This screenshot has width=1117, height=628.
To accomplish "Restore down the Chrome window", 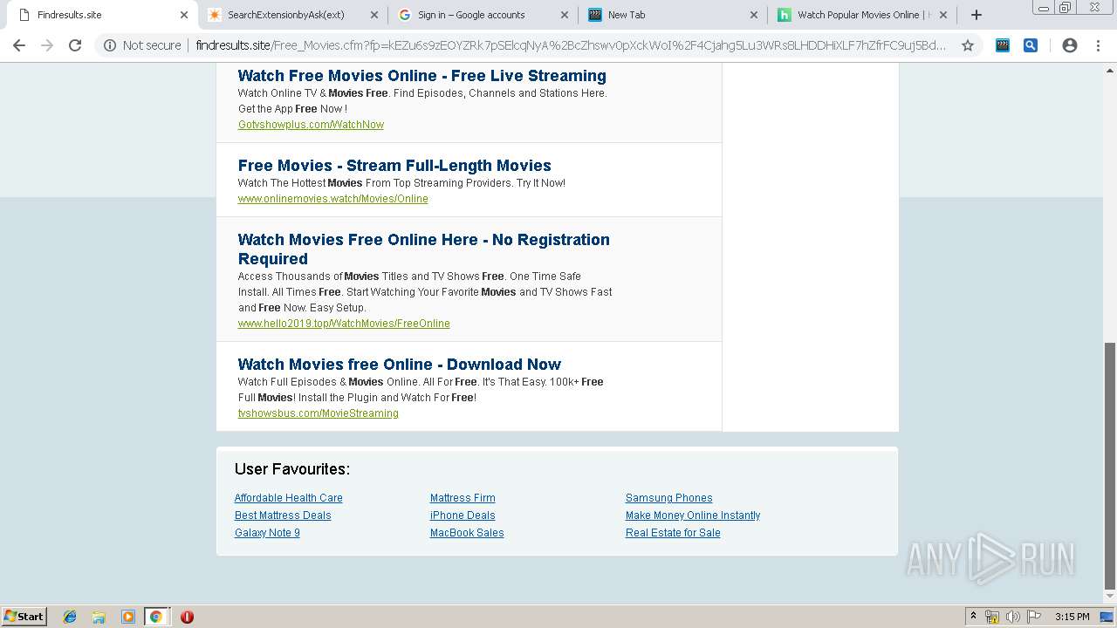I will 1066,7.
